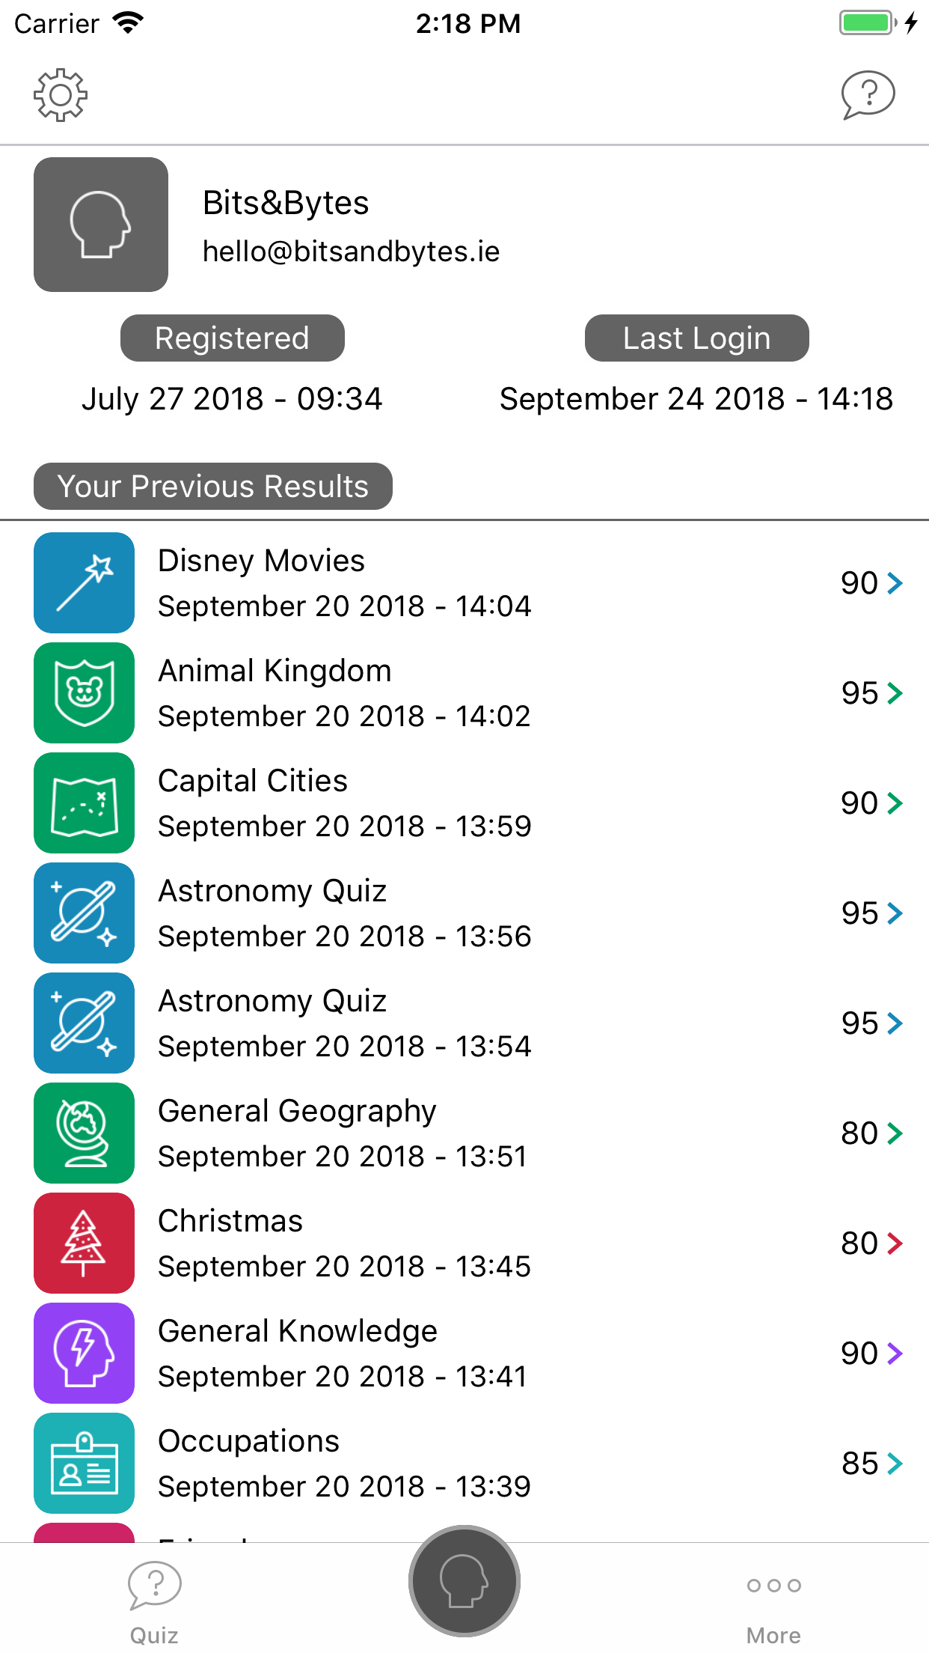Tap the Capital Cities map icon
This screenshot has height=1653, width=929.
85,803
